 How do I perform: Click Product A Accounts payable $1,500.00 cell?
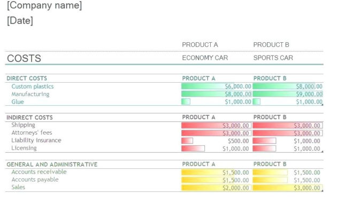point(217,180)
